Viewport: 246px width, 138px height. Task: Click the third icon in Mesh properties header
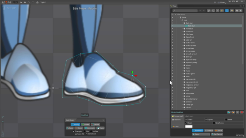(238, 112)
